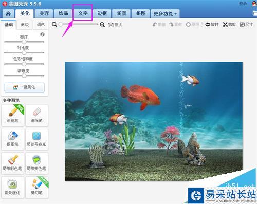Switch to the 场景 tab
The height and width of the screenshot is (204, 257).
121,14
